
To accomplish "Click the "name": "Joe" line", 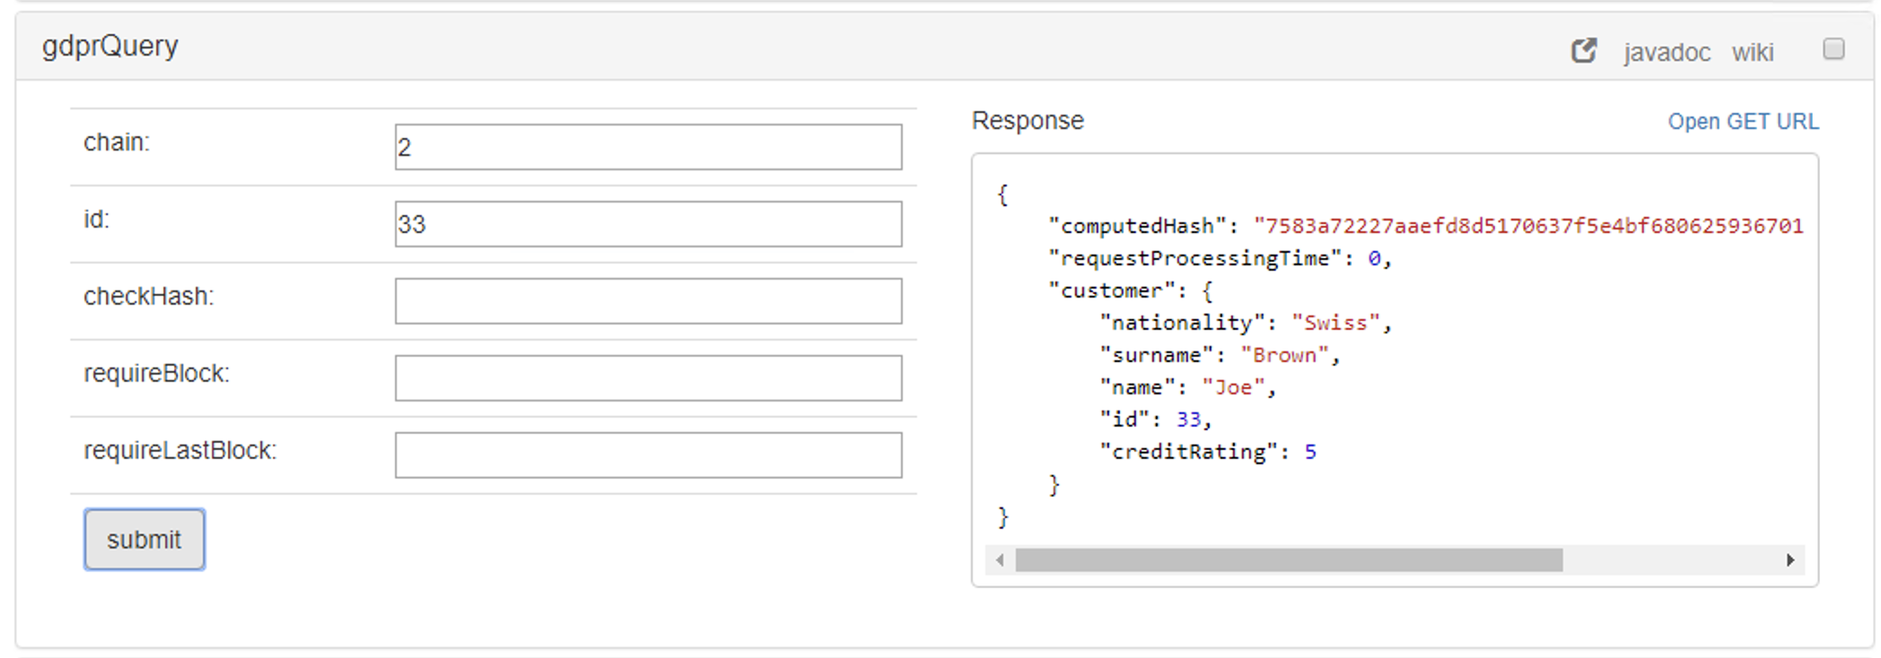I will click(1187, 387).
